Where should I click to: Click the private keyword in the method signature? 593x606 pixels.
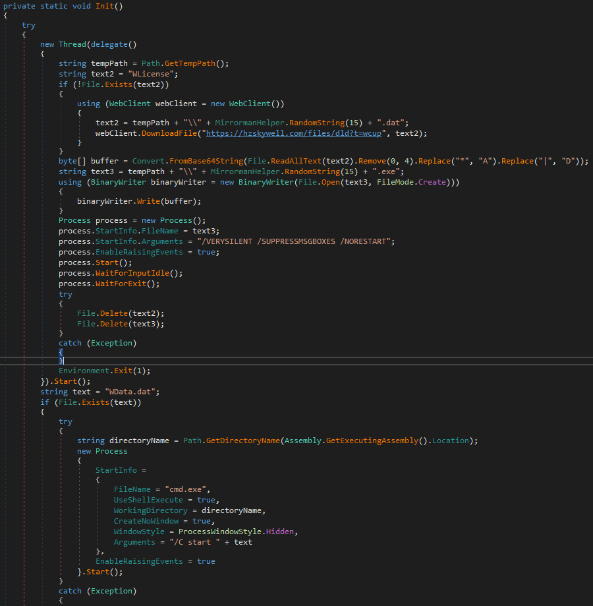coord(19,6)
